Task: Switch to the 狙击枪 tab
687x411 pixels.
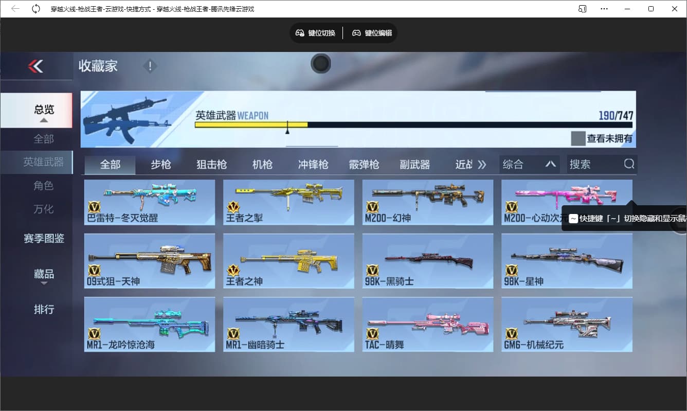Action: coord(211,165)
